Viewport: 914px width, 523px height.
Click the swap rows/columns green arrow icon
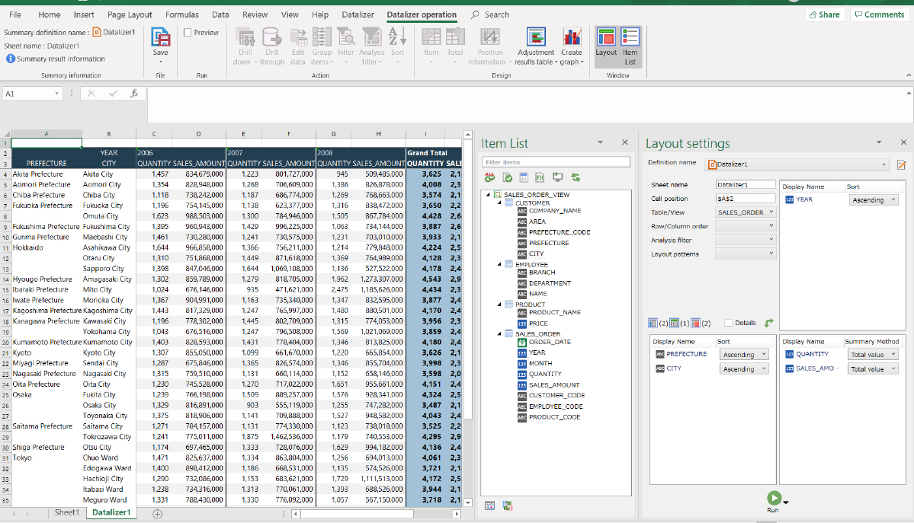[768, 323]
